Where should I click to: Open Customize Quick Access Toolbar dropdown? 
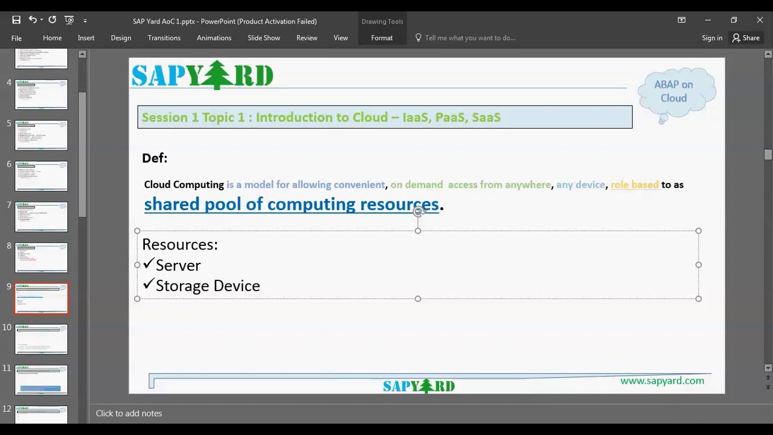[85, 21]
